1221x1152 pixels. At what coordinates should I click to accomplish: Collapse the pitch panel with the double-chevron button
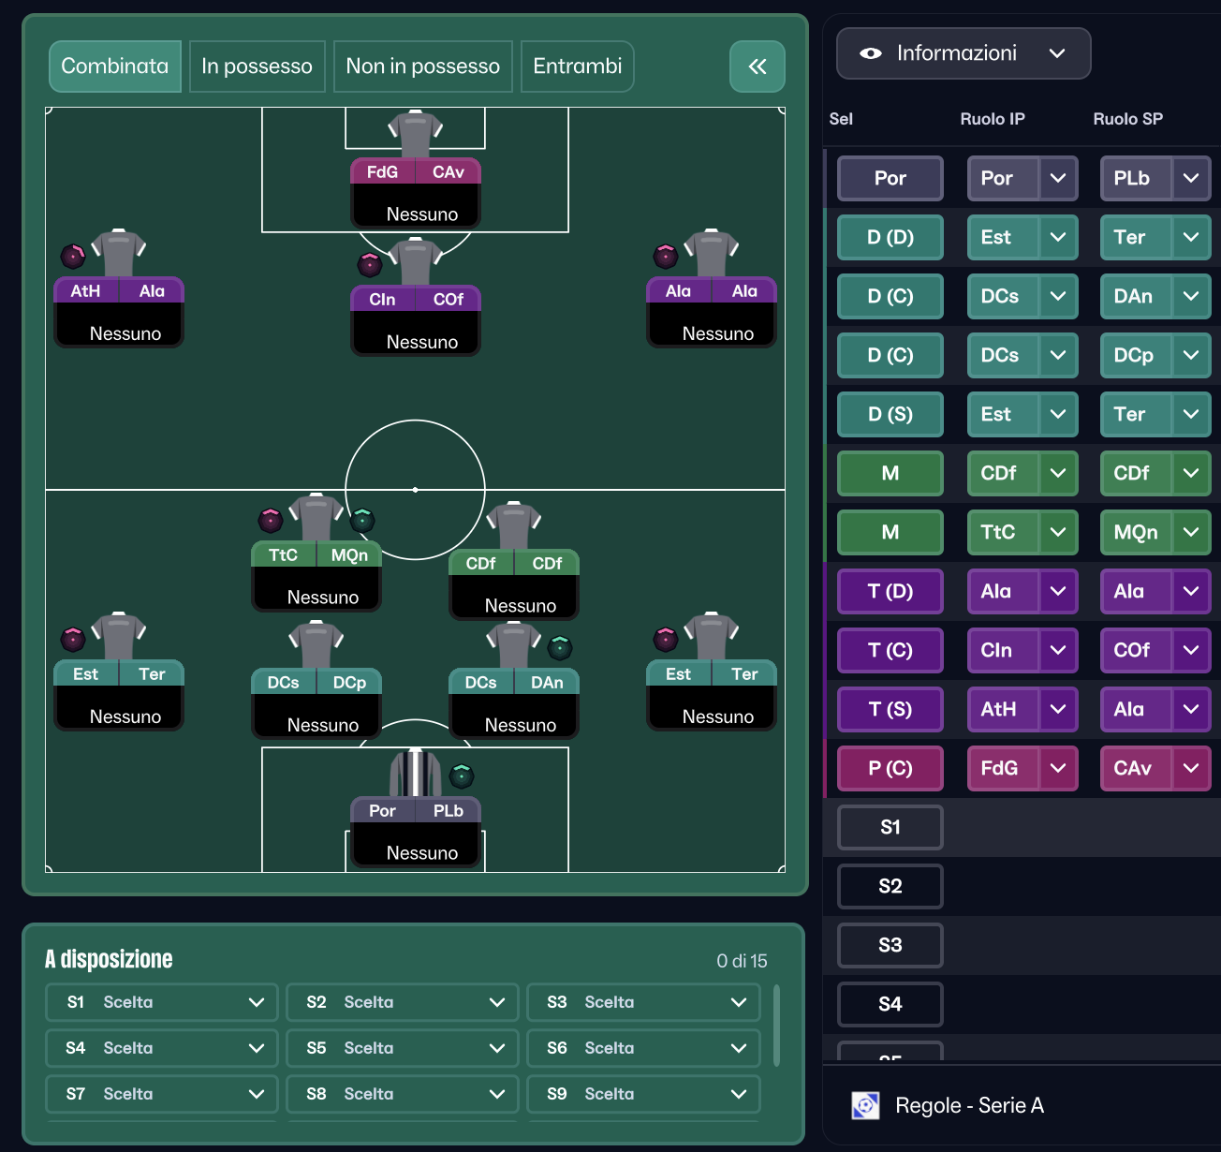[x=758, y=66]
